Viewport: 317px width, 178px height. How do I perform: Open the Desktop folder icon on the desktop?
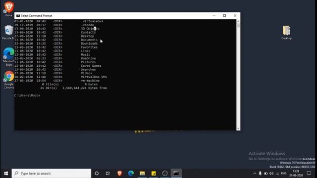pos(286,33)
